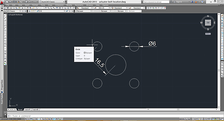Click Sign In link

tap(179, 2)
